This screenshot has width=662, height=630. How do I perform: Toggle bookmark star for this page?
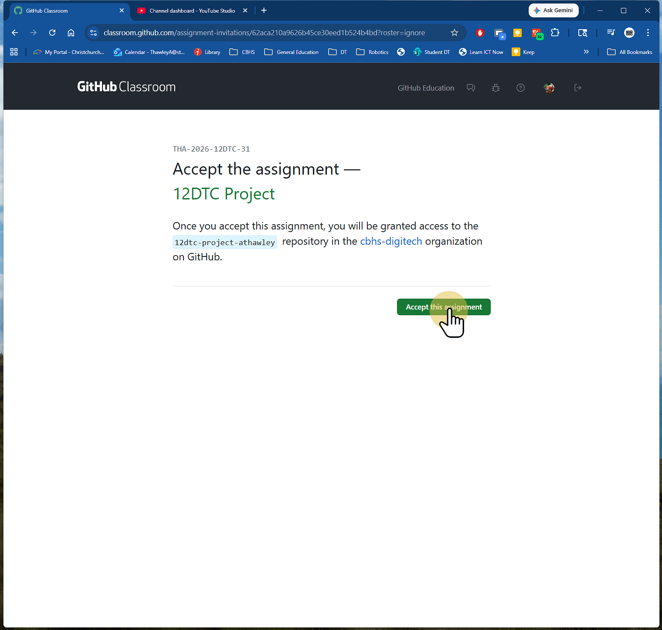(455, 33)
